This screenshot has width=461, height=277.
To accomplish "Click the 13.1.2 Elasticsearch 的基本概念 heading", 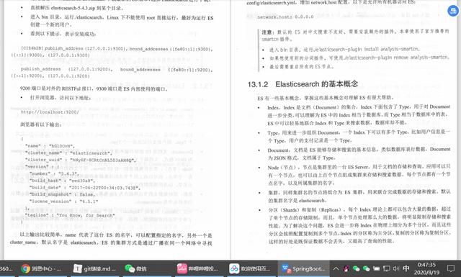I will pos(303,84).
